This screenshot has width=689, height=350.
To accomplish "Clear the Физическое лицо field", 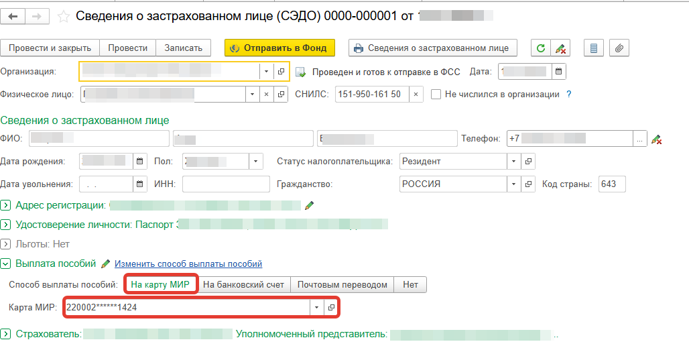I will click(266, 94).
